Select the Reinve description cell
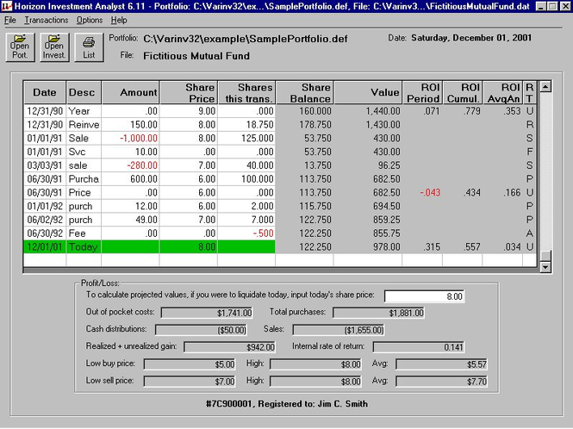 click(84, 125)
